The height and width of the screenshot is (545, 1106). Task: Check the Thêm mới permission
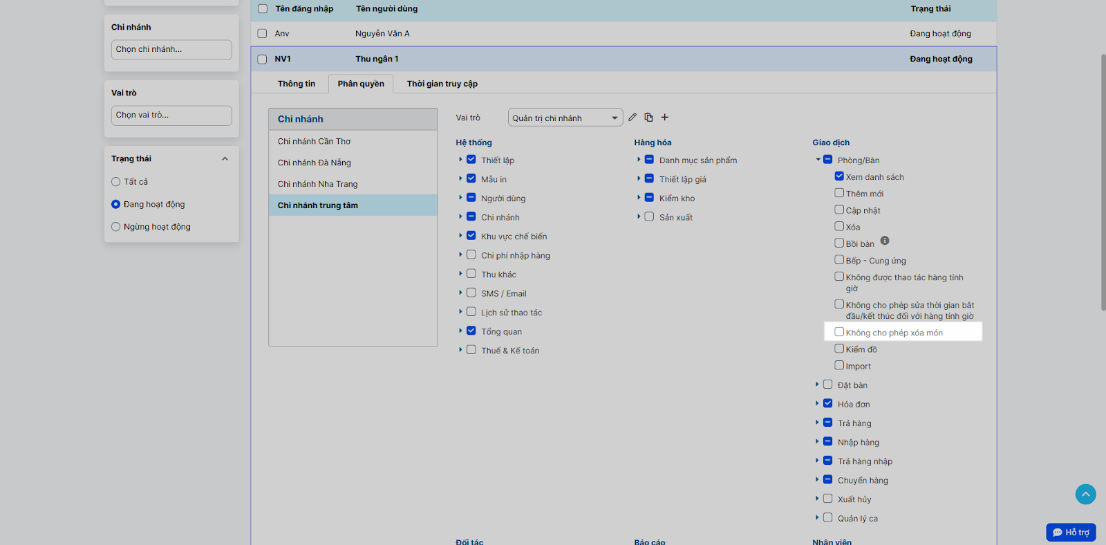coord(839,193)
